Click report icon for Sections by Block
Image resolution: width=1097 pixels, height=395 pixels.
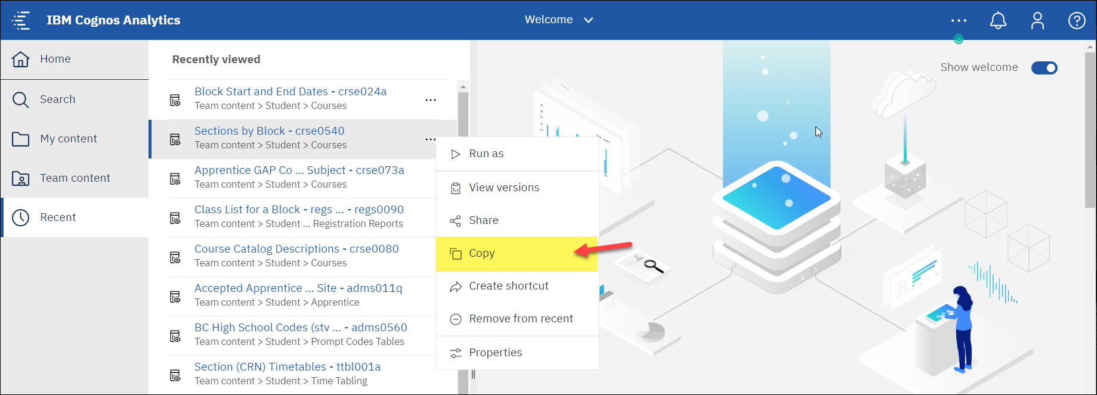(x=175, y=139)
